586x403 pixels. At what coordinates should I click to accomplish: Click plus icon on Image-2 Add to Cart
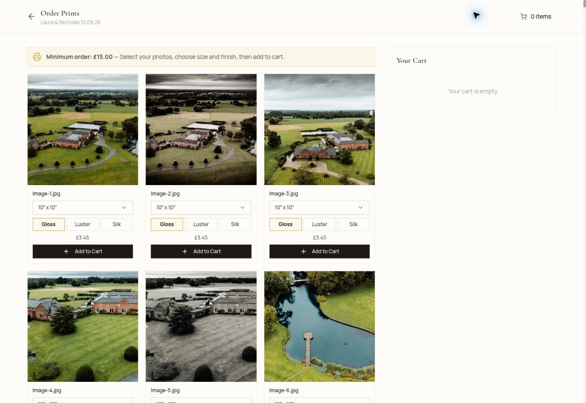[x=185, y=251]
